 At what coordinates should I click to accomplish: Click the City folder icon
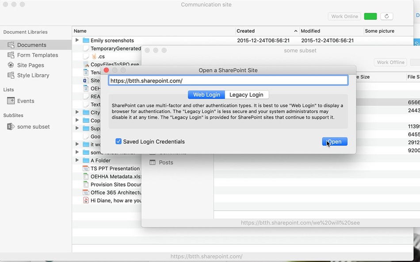[86, 112]
